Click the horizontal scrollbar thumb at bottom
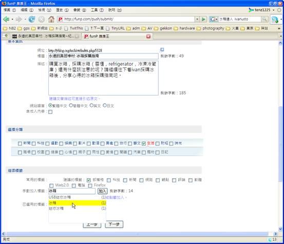 point(137,234)
